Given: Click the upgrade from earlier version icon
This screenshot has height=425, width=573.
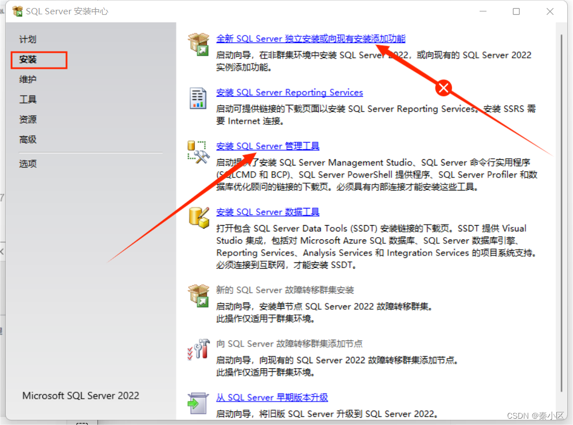Looking at the screenshot, I should pos(198,403).
